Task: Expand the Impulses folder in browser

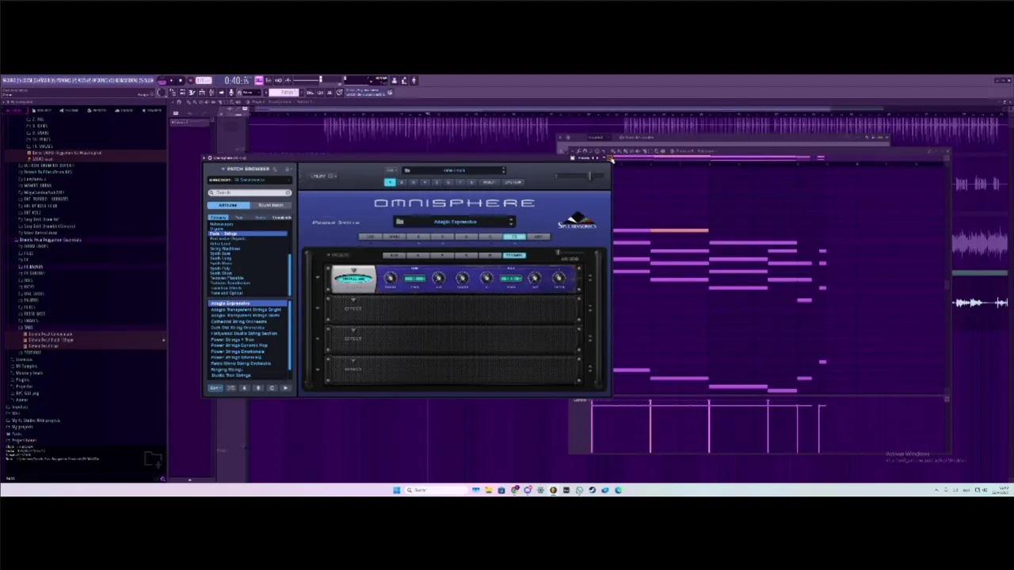Action: 19,407
